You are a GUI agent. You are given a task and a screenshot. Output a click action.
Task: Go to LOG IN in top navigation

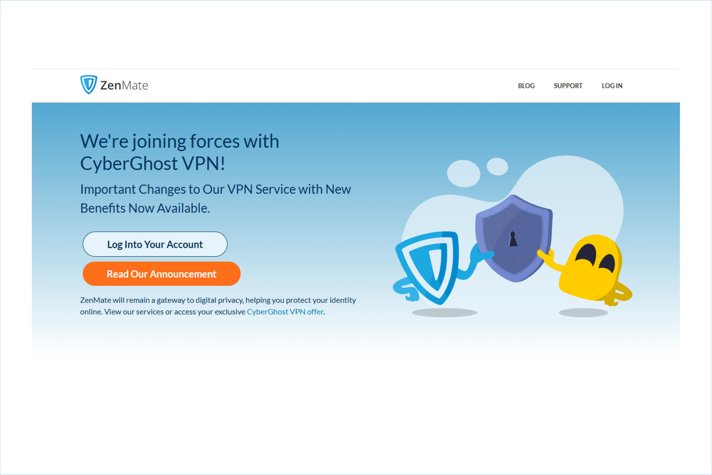[x=612, y=86]
